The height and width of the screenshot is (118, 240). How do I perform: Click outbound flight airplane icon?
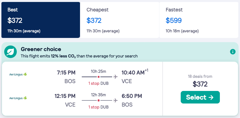pos(116,77)
